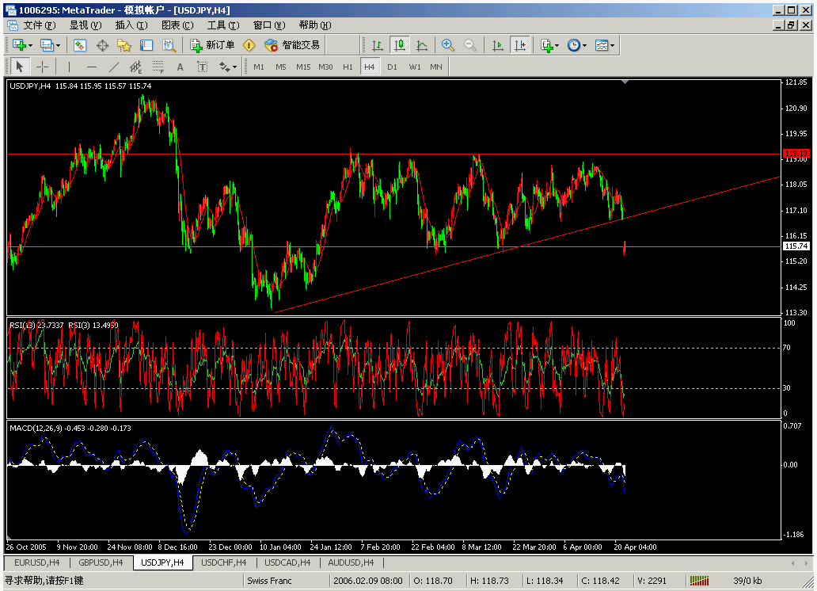Screen dimensions: 817x591
Task: Switch to the USDCHF,H4 chart tab
Action: (222, 562)
